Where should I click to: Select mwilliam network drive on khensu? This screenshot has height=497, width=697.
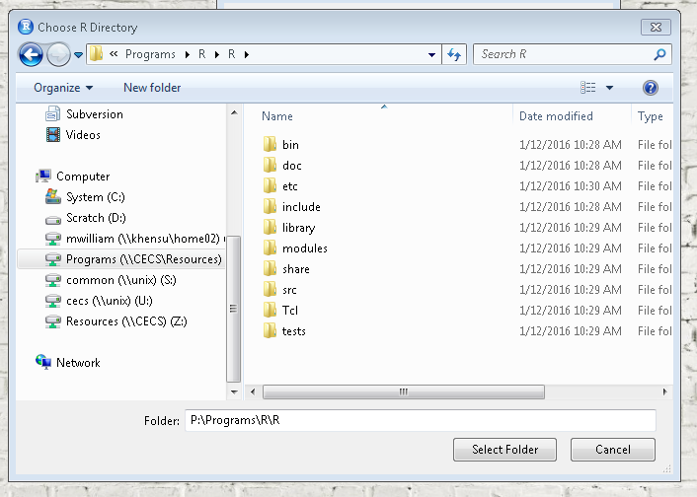(143, 239)
